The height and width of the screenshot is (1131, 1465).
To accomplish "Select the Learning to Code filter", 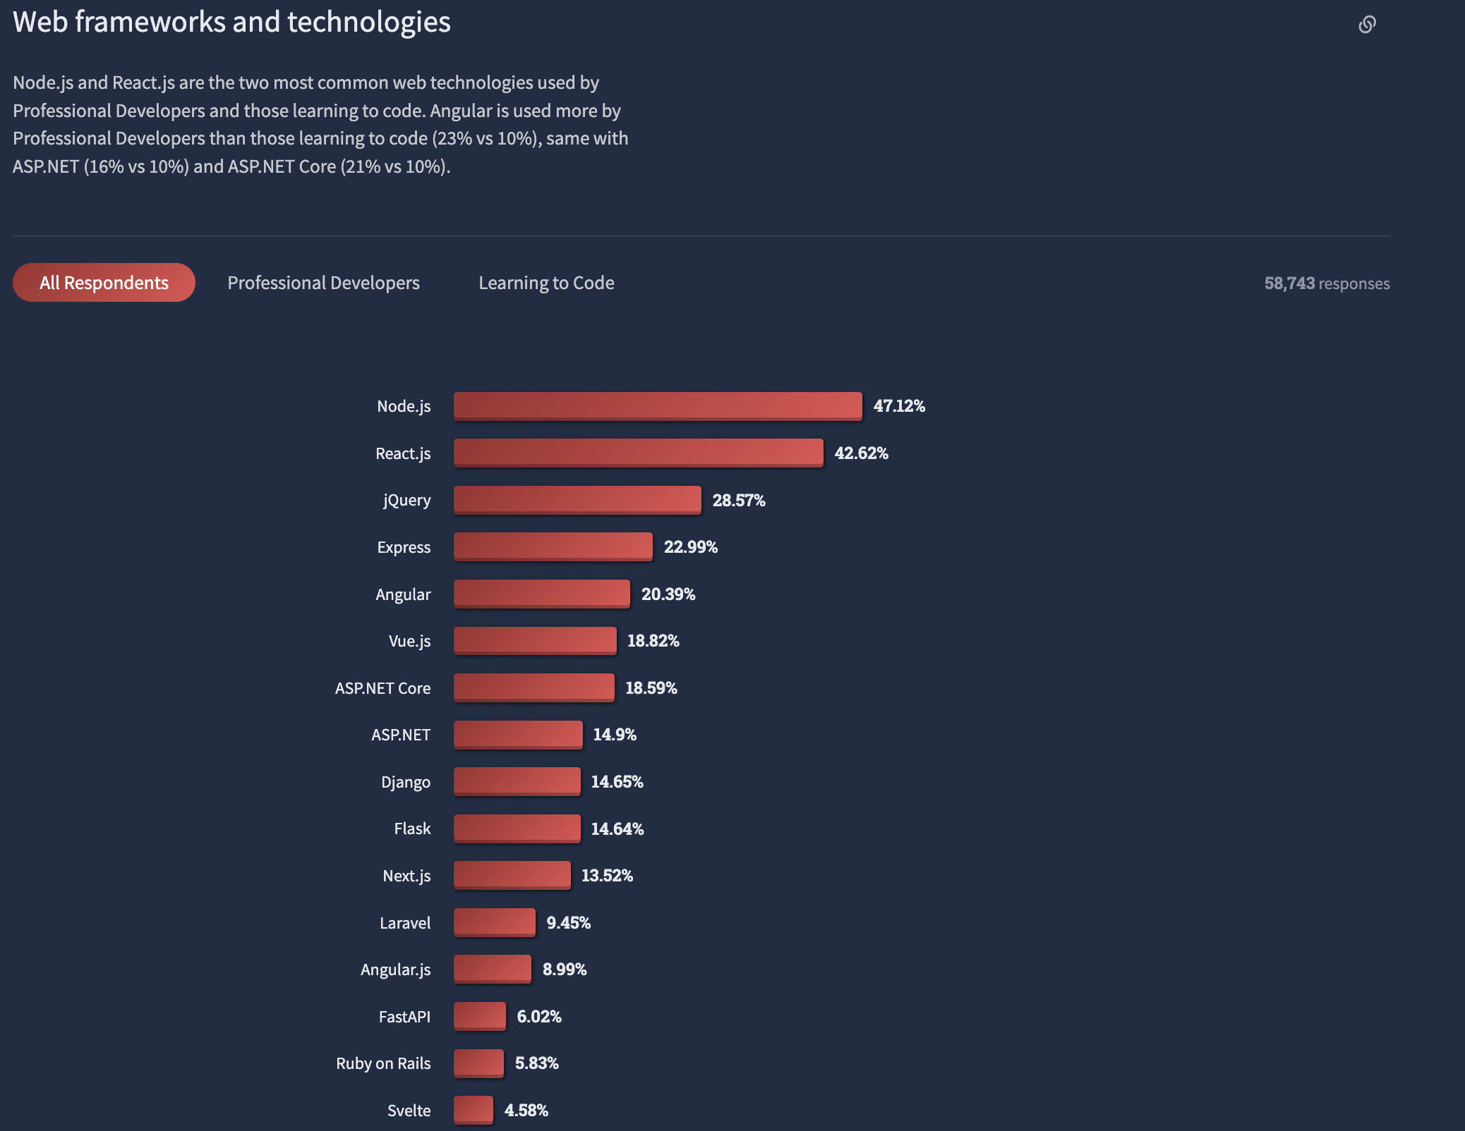I will click(x=545, y=281).
